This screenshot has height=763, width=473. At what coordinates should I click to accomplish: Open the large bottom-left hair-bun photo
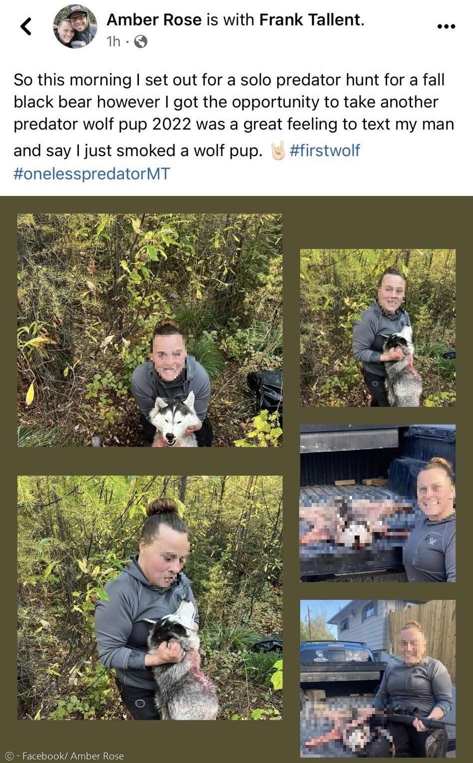(150, 597)
